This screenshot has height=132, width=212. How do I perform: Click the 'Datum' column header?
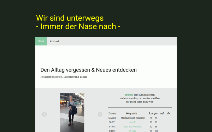112,113
